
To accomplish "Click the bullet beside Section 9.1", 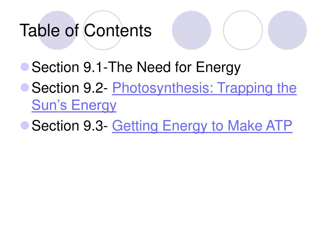I will coord(25,67).
